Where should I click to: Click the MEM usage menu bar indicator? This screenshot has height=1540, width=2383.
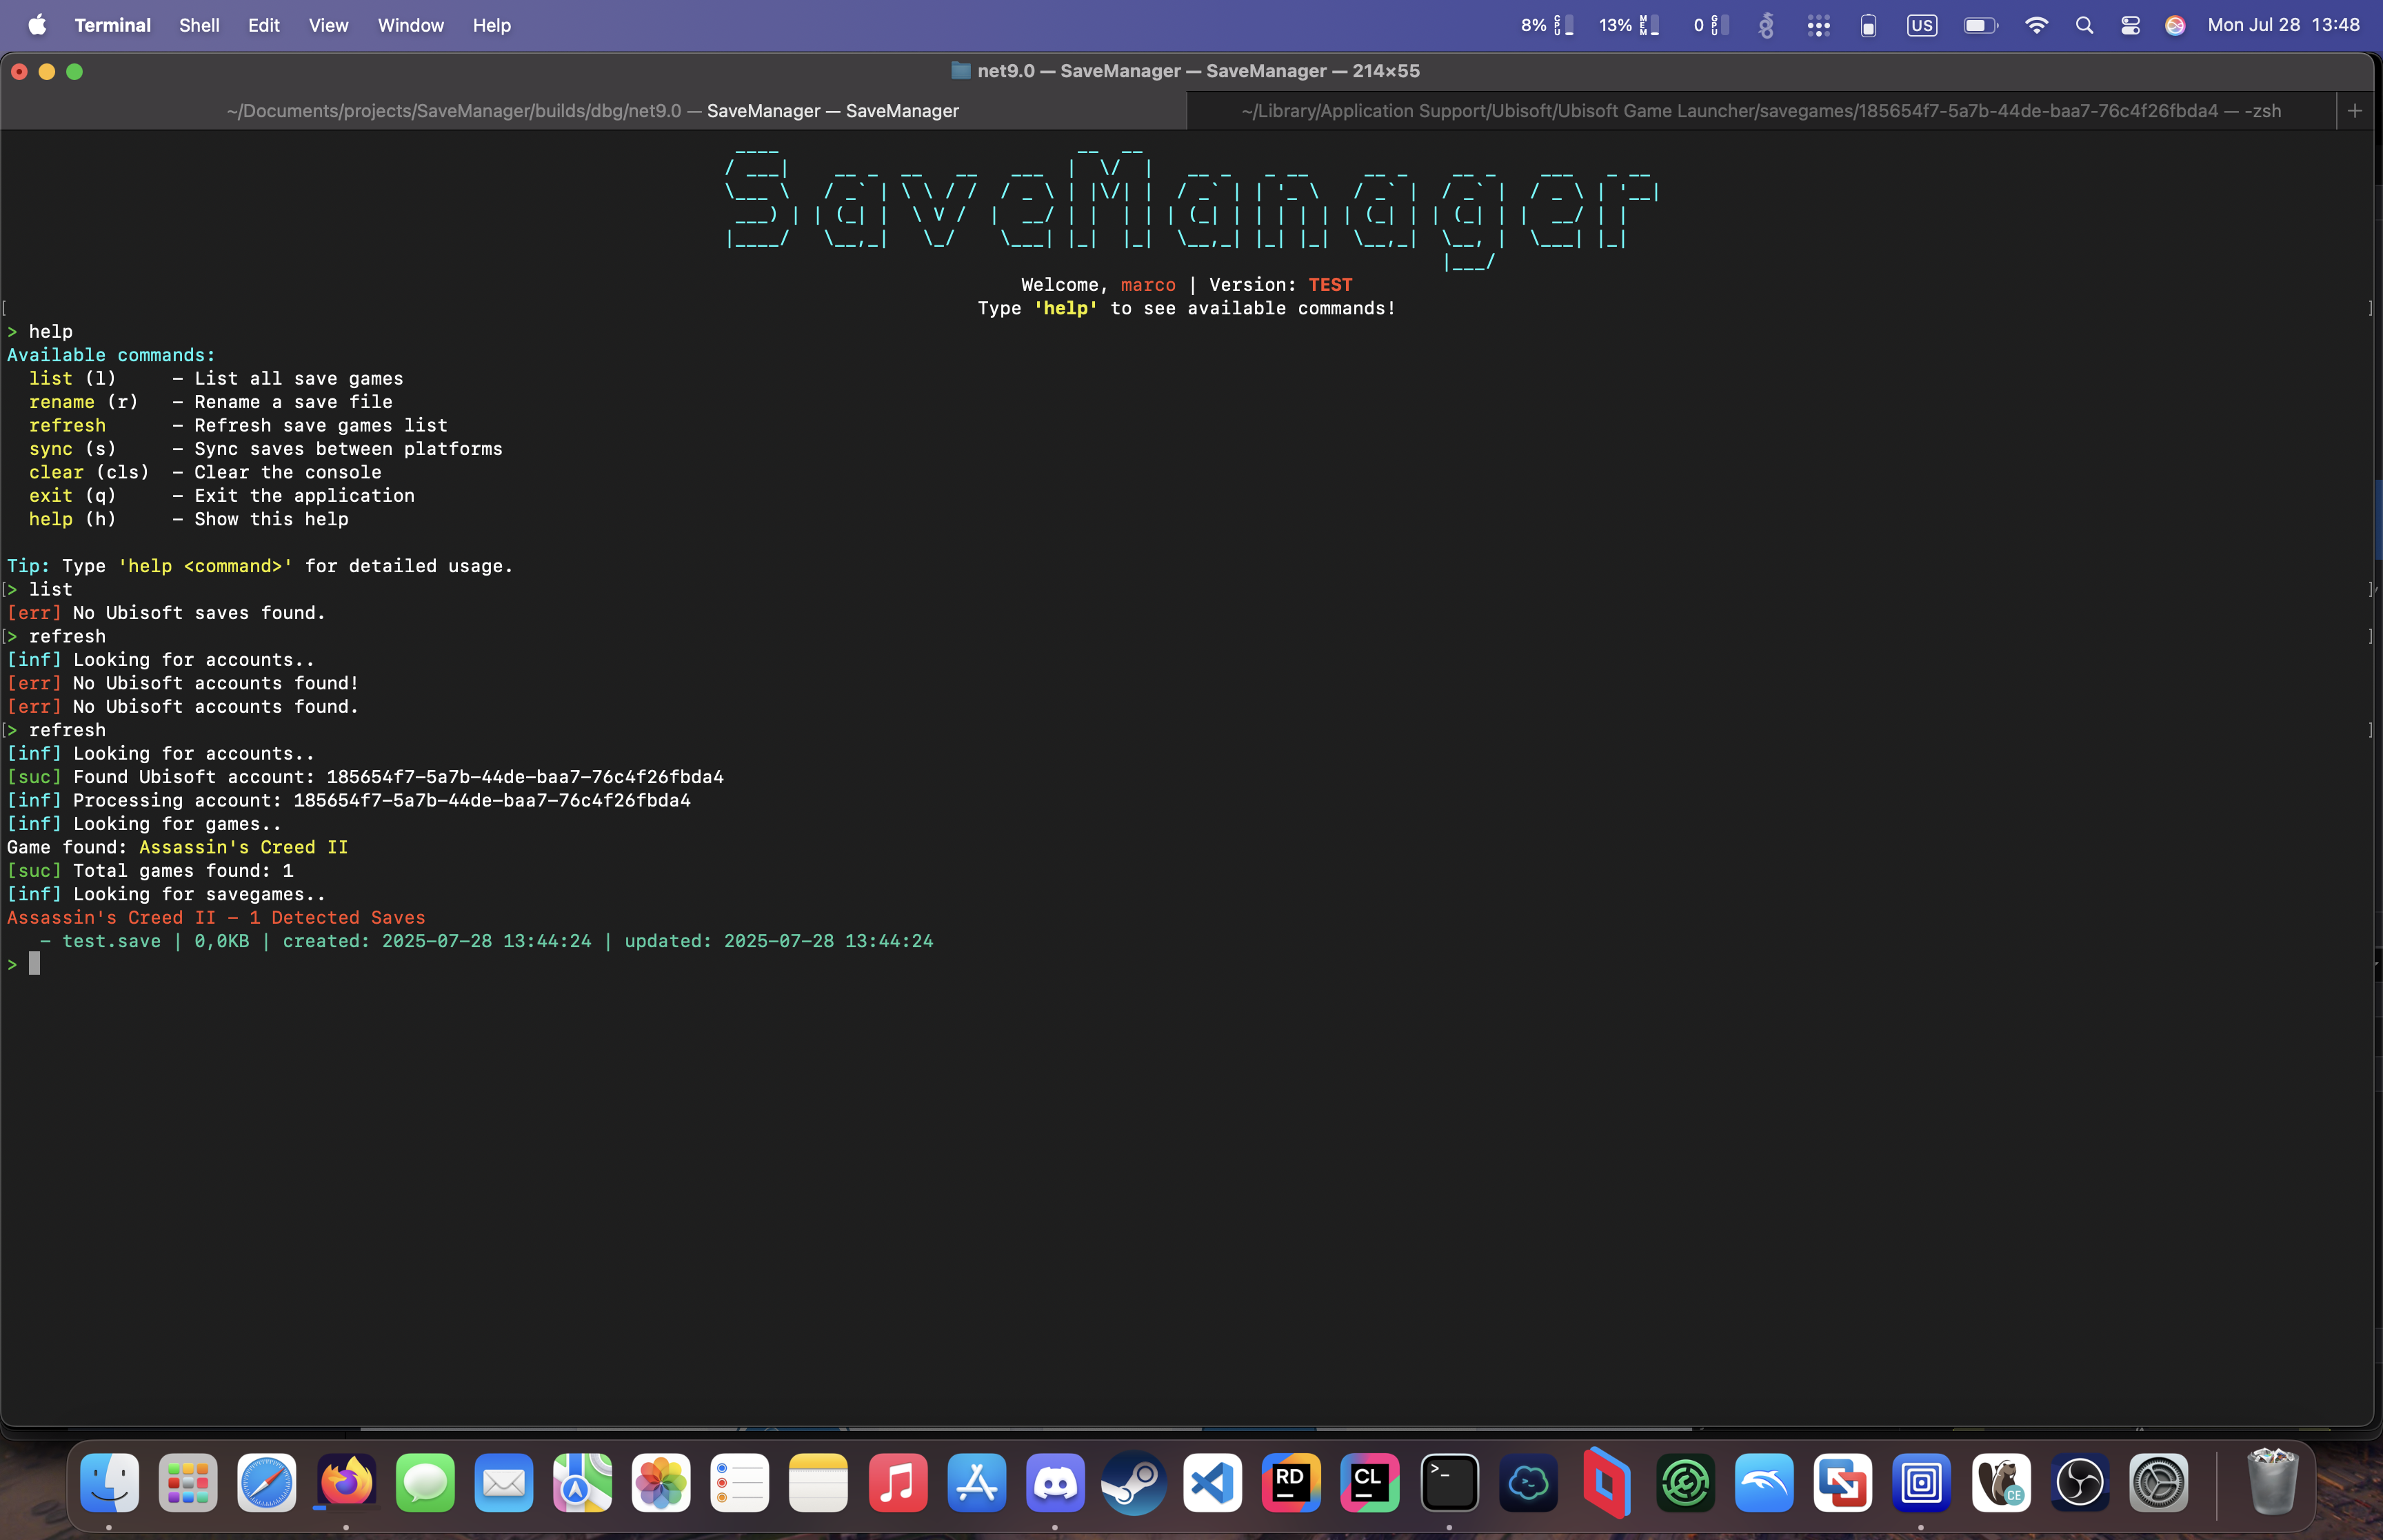1629,25
